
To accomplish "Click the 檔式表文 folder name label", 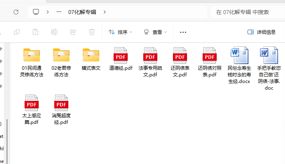I will pyautogui.click(x=91, y=68).
